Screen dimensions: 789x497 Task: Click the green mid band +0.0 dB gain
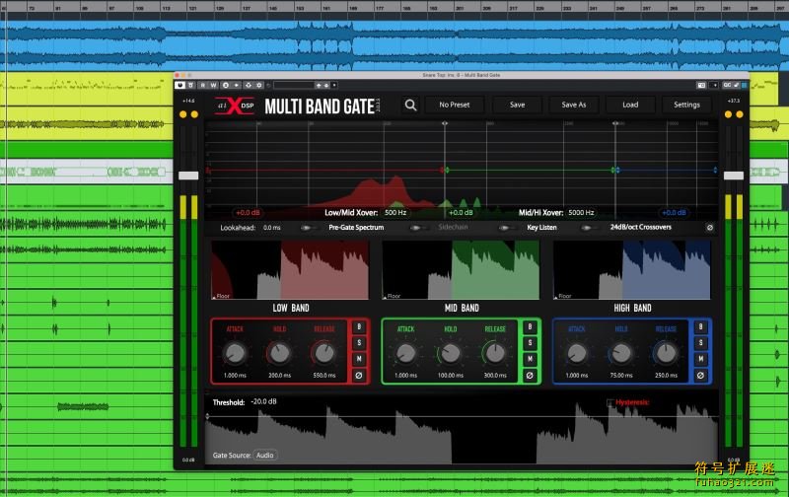[461, 213]
